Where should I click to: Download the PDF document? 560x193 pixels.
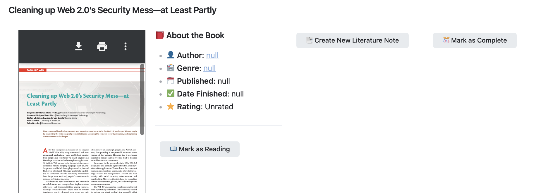[x=78, y=46]
